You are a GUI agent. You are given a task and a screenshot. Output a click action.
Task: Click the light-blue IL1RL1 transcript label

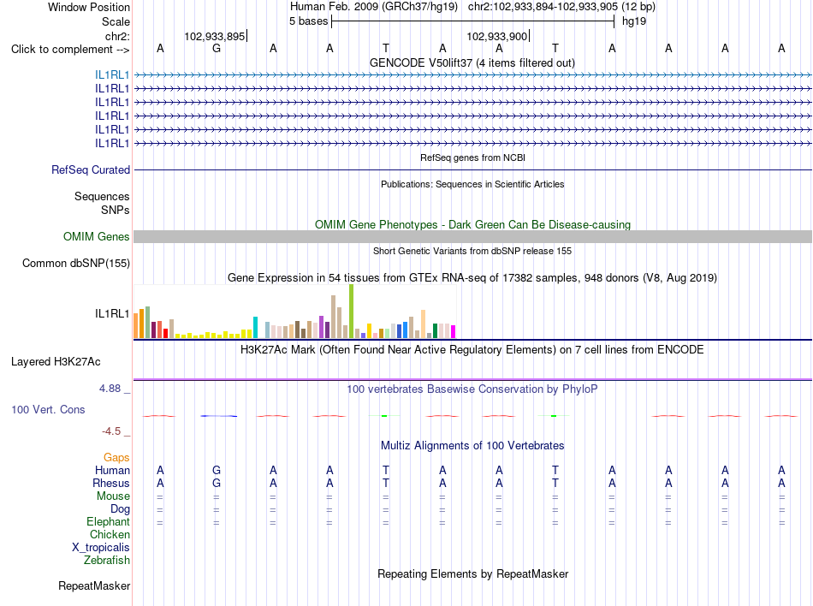[x=112, y=74]
